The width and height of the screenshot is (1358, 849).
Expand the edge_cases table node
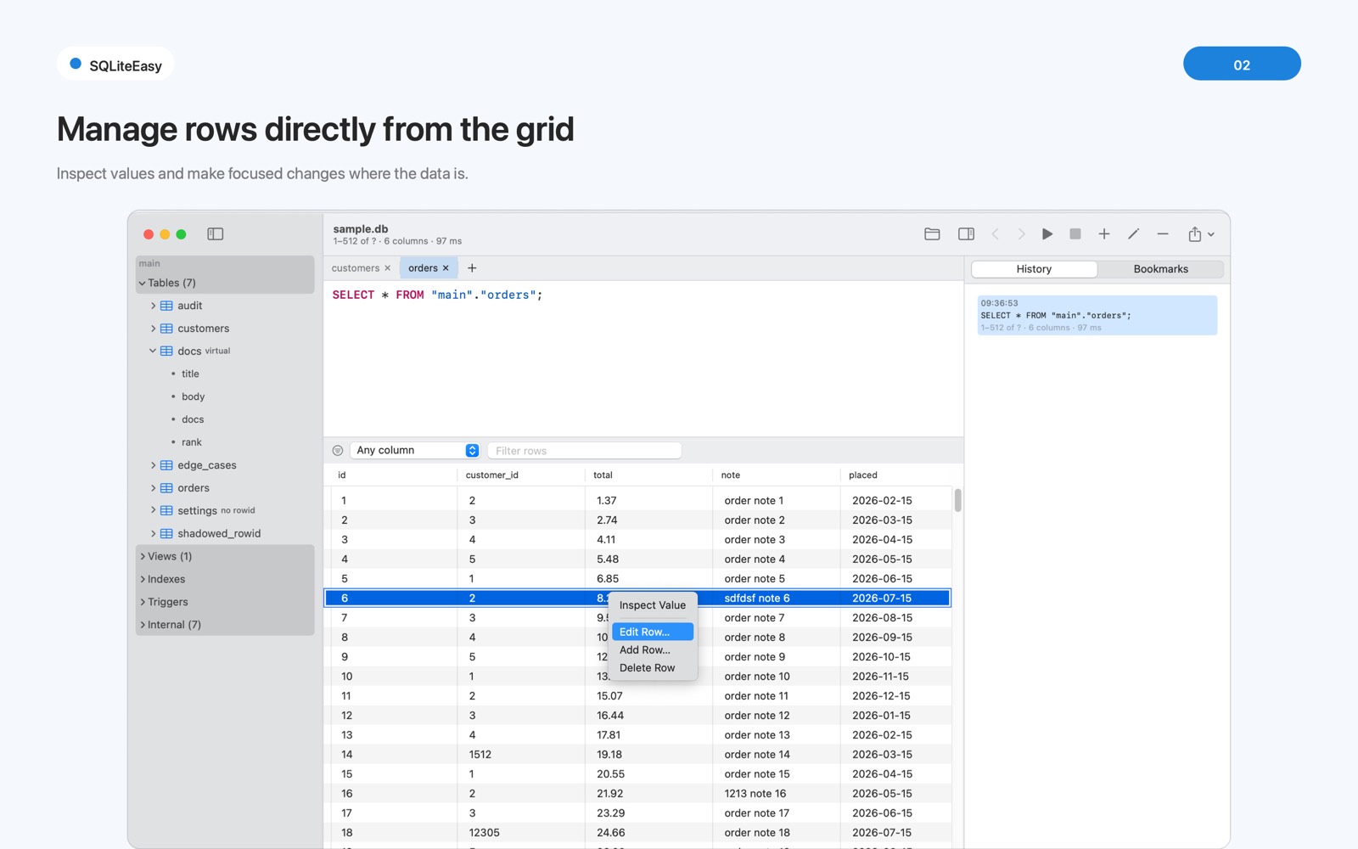pos(154,465)
